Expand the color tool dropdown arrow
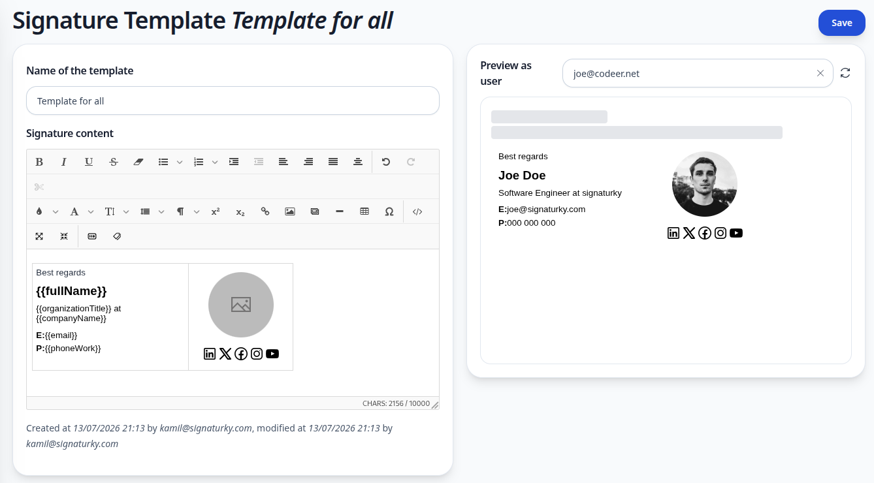 pos(56,211)
